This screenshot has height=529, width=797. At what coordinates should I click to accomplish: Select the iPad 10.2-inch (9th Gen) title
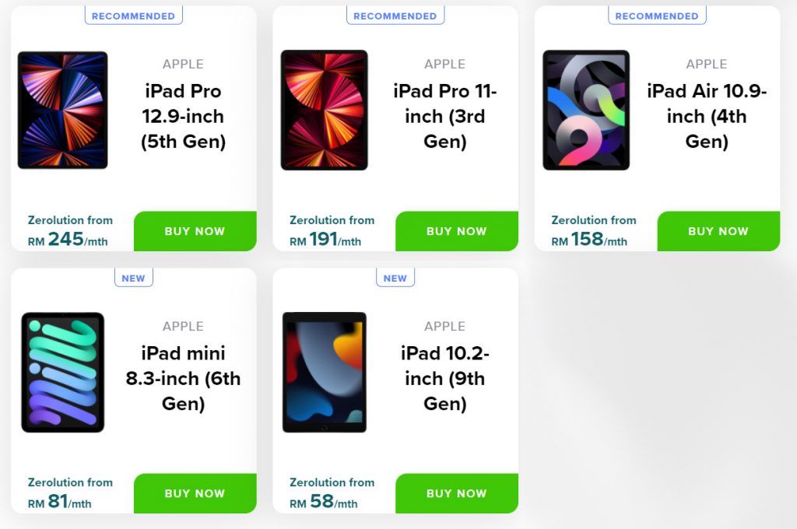(x=444, y=378)
